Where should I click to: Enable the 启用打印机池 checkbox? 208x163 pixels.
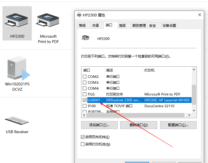click(x=83, y=144)
